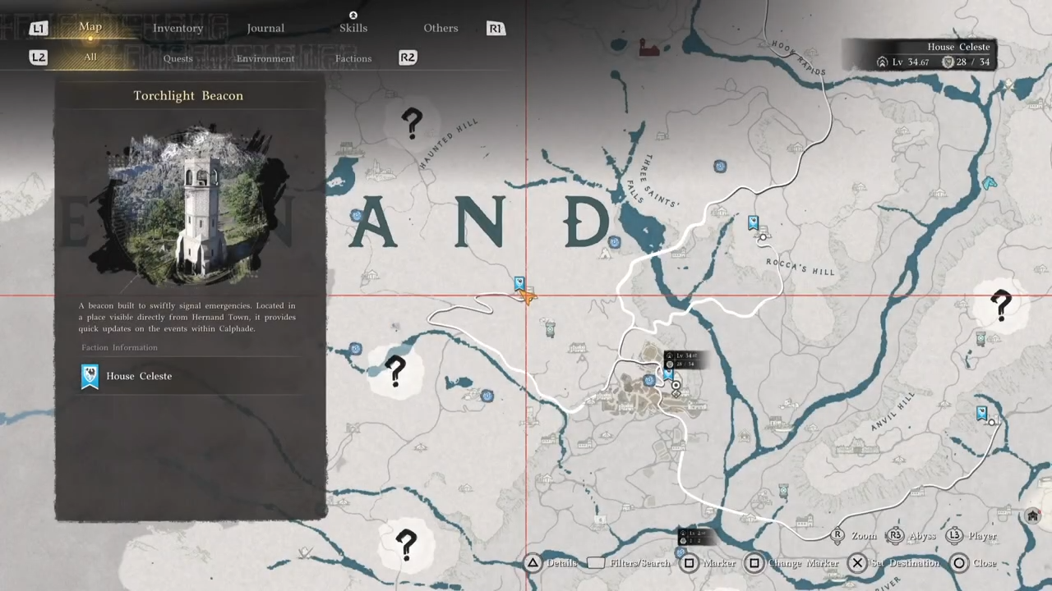Click the House Celeste header at top right
The image size is (1052, 591).
pos(958,47)
